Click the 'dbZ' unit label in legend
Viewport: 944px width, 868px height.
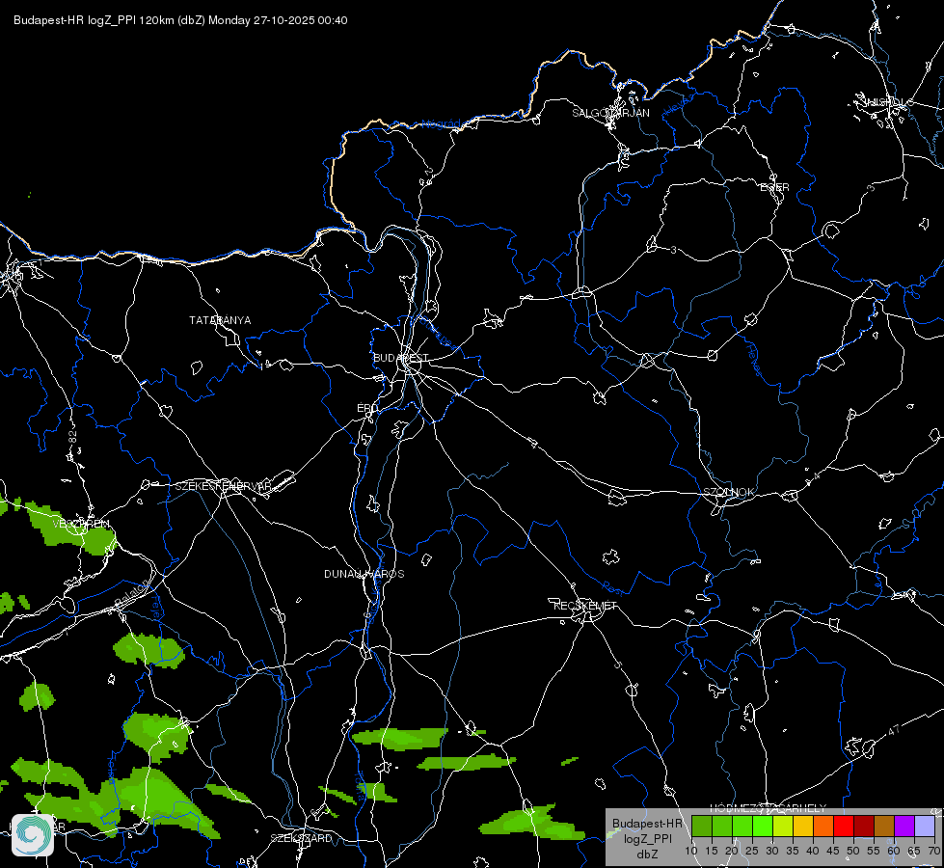tap(647, 854)
